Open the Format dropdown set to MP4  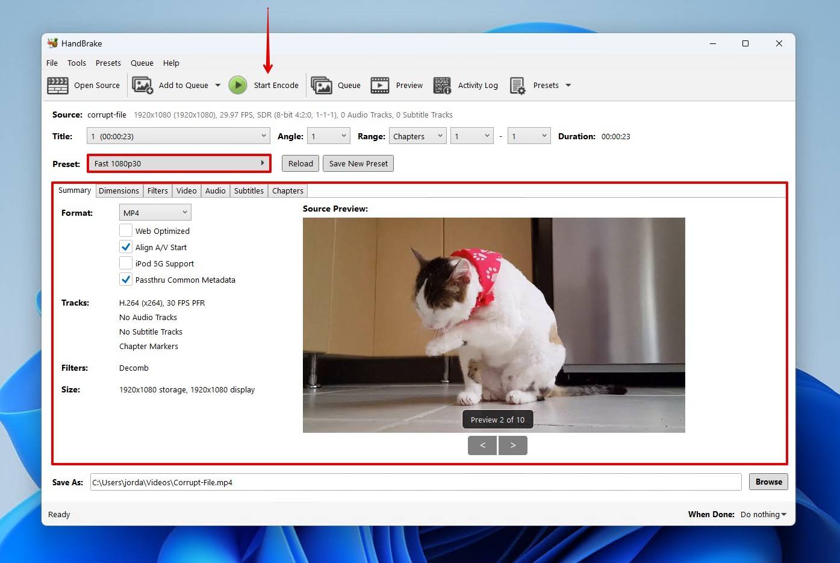(x=155, y=213)
